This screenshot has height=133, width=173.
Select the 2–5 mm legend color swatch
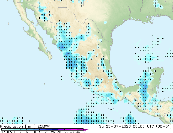(23, 129)
